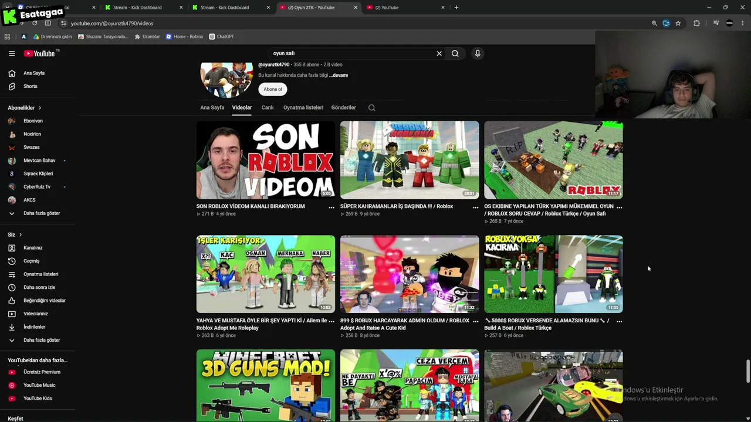751x422 pixels.
Task: Click the magnifier search button in YouTube
Action: coord(455,53)
